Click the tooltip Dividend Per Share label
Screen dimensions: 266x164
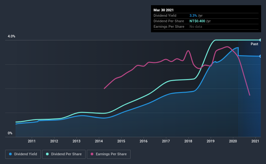click(168, 21)
